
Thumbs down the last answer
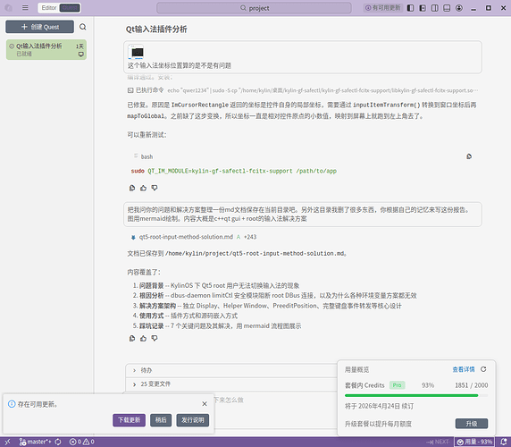(x=155, y=338)
